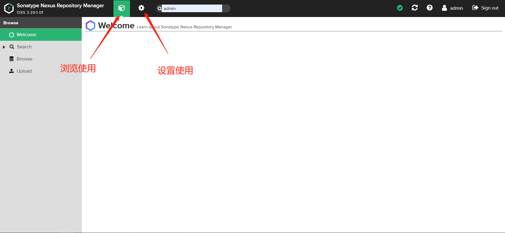Click the OSS 3.20.1-01 version text
505x233 pixels.
click(30, 12)
